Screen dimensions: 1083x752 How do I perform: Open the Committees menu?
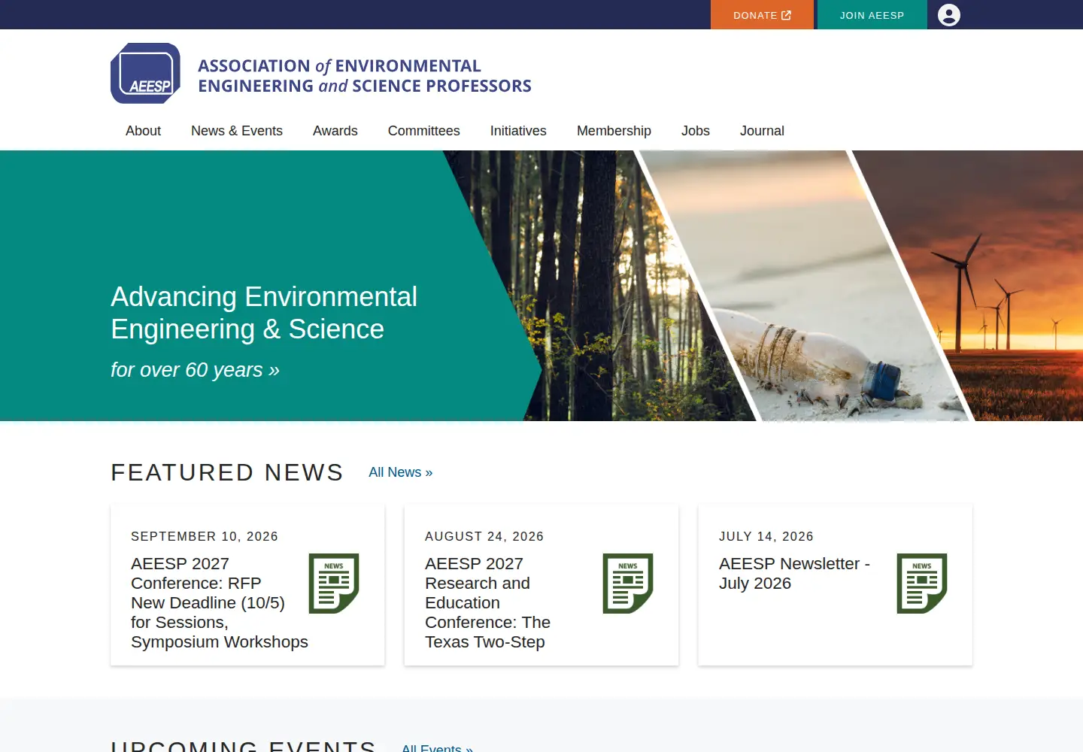click(x=424, y=131)
